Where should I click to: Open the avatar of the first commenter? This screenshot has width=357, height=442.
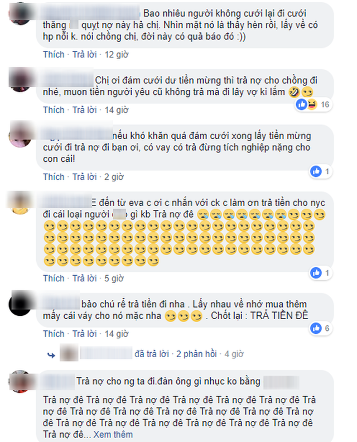pos(20,14)
